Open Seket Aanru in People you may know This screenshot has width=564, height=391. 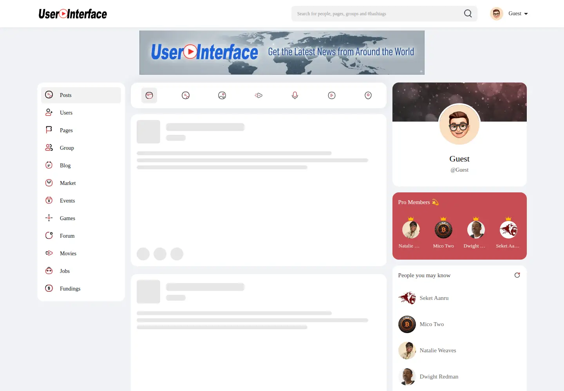(434, 298)
